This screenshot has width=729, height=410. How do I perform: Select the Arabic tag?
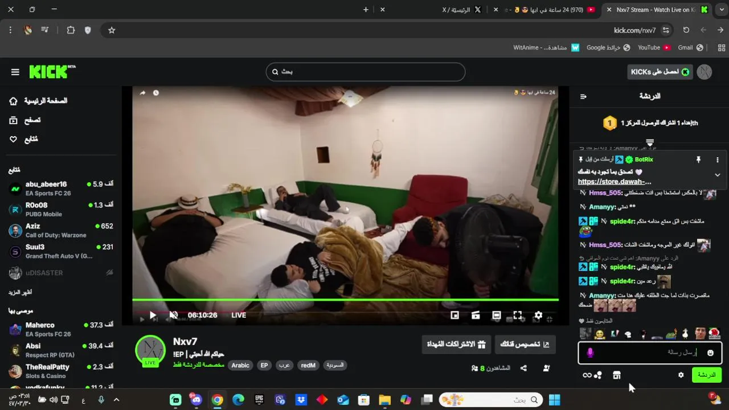click(x=240, y=365)
